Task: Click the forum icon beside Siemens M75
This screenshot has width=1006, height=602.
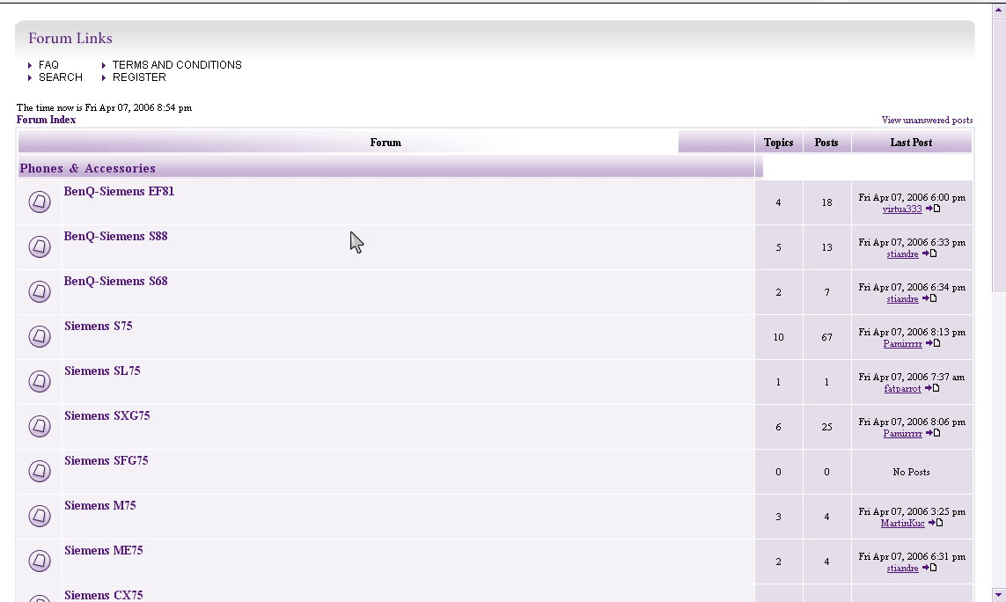Action: (40, 516)
